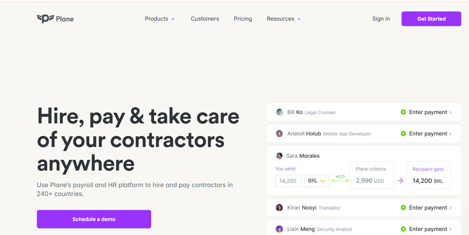
Task: Click green plus icon for Kiran Nooyi
Action: 403,208
